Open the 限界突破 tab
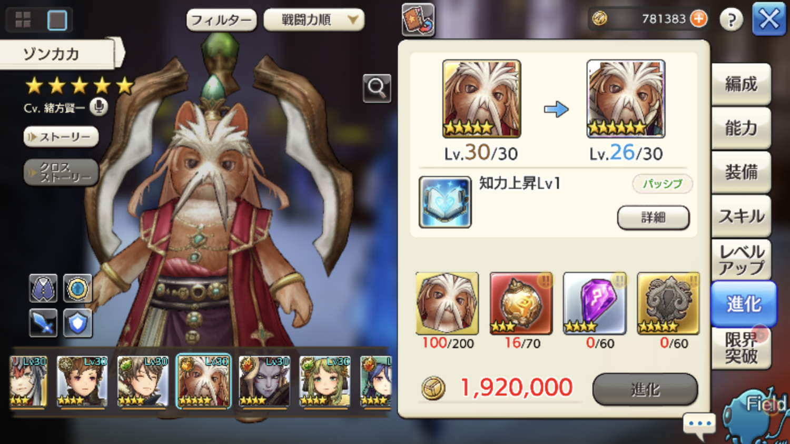The image size is (790, 444). [740, 348]
